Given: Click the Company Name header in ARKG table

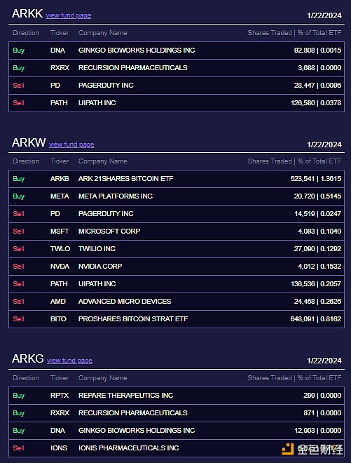Looking at the screenshot, I should pos(103,378).
